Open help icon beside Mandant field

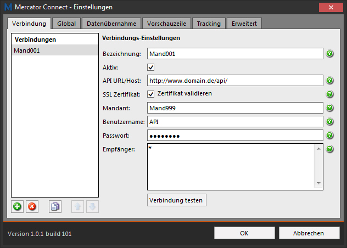pos(329,108)
